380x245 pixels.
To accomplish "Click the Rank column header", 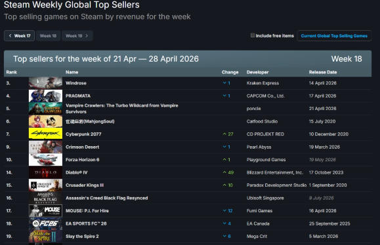I will click(11, 72).
